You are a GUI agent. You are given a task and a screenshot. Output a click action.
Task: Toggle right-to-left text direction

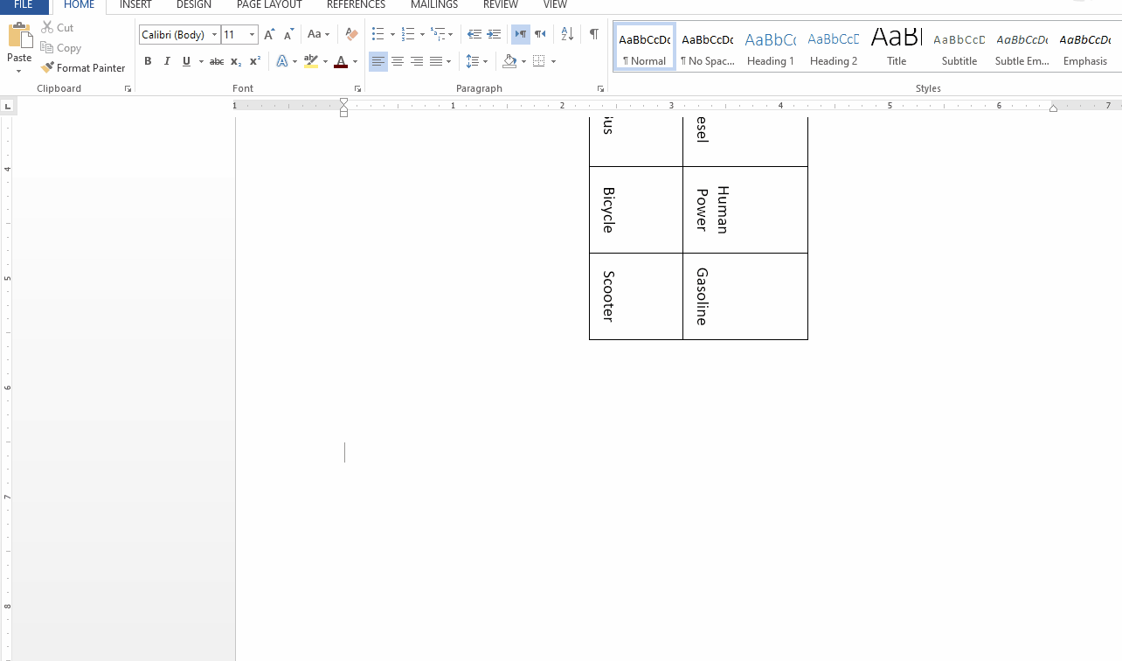[x=540, y=34]
